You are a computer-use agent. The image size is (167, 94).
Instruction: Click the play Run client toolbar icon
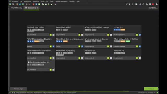(x=147, y=4)
